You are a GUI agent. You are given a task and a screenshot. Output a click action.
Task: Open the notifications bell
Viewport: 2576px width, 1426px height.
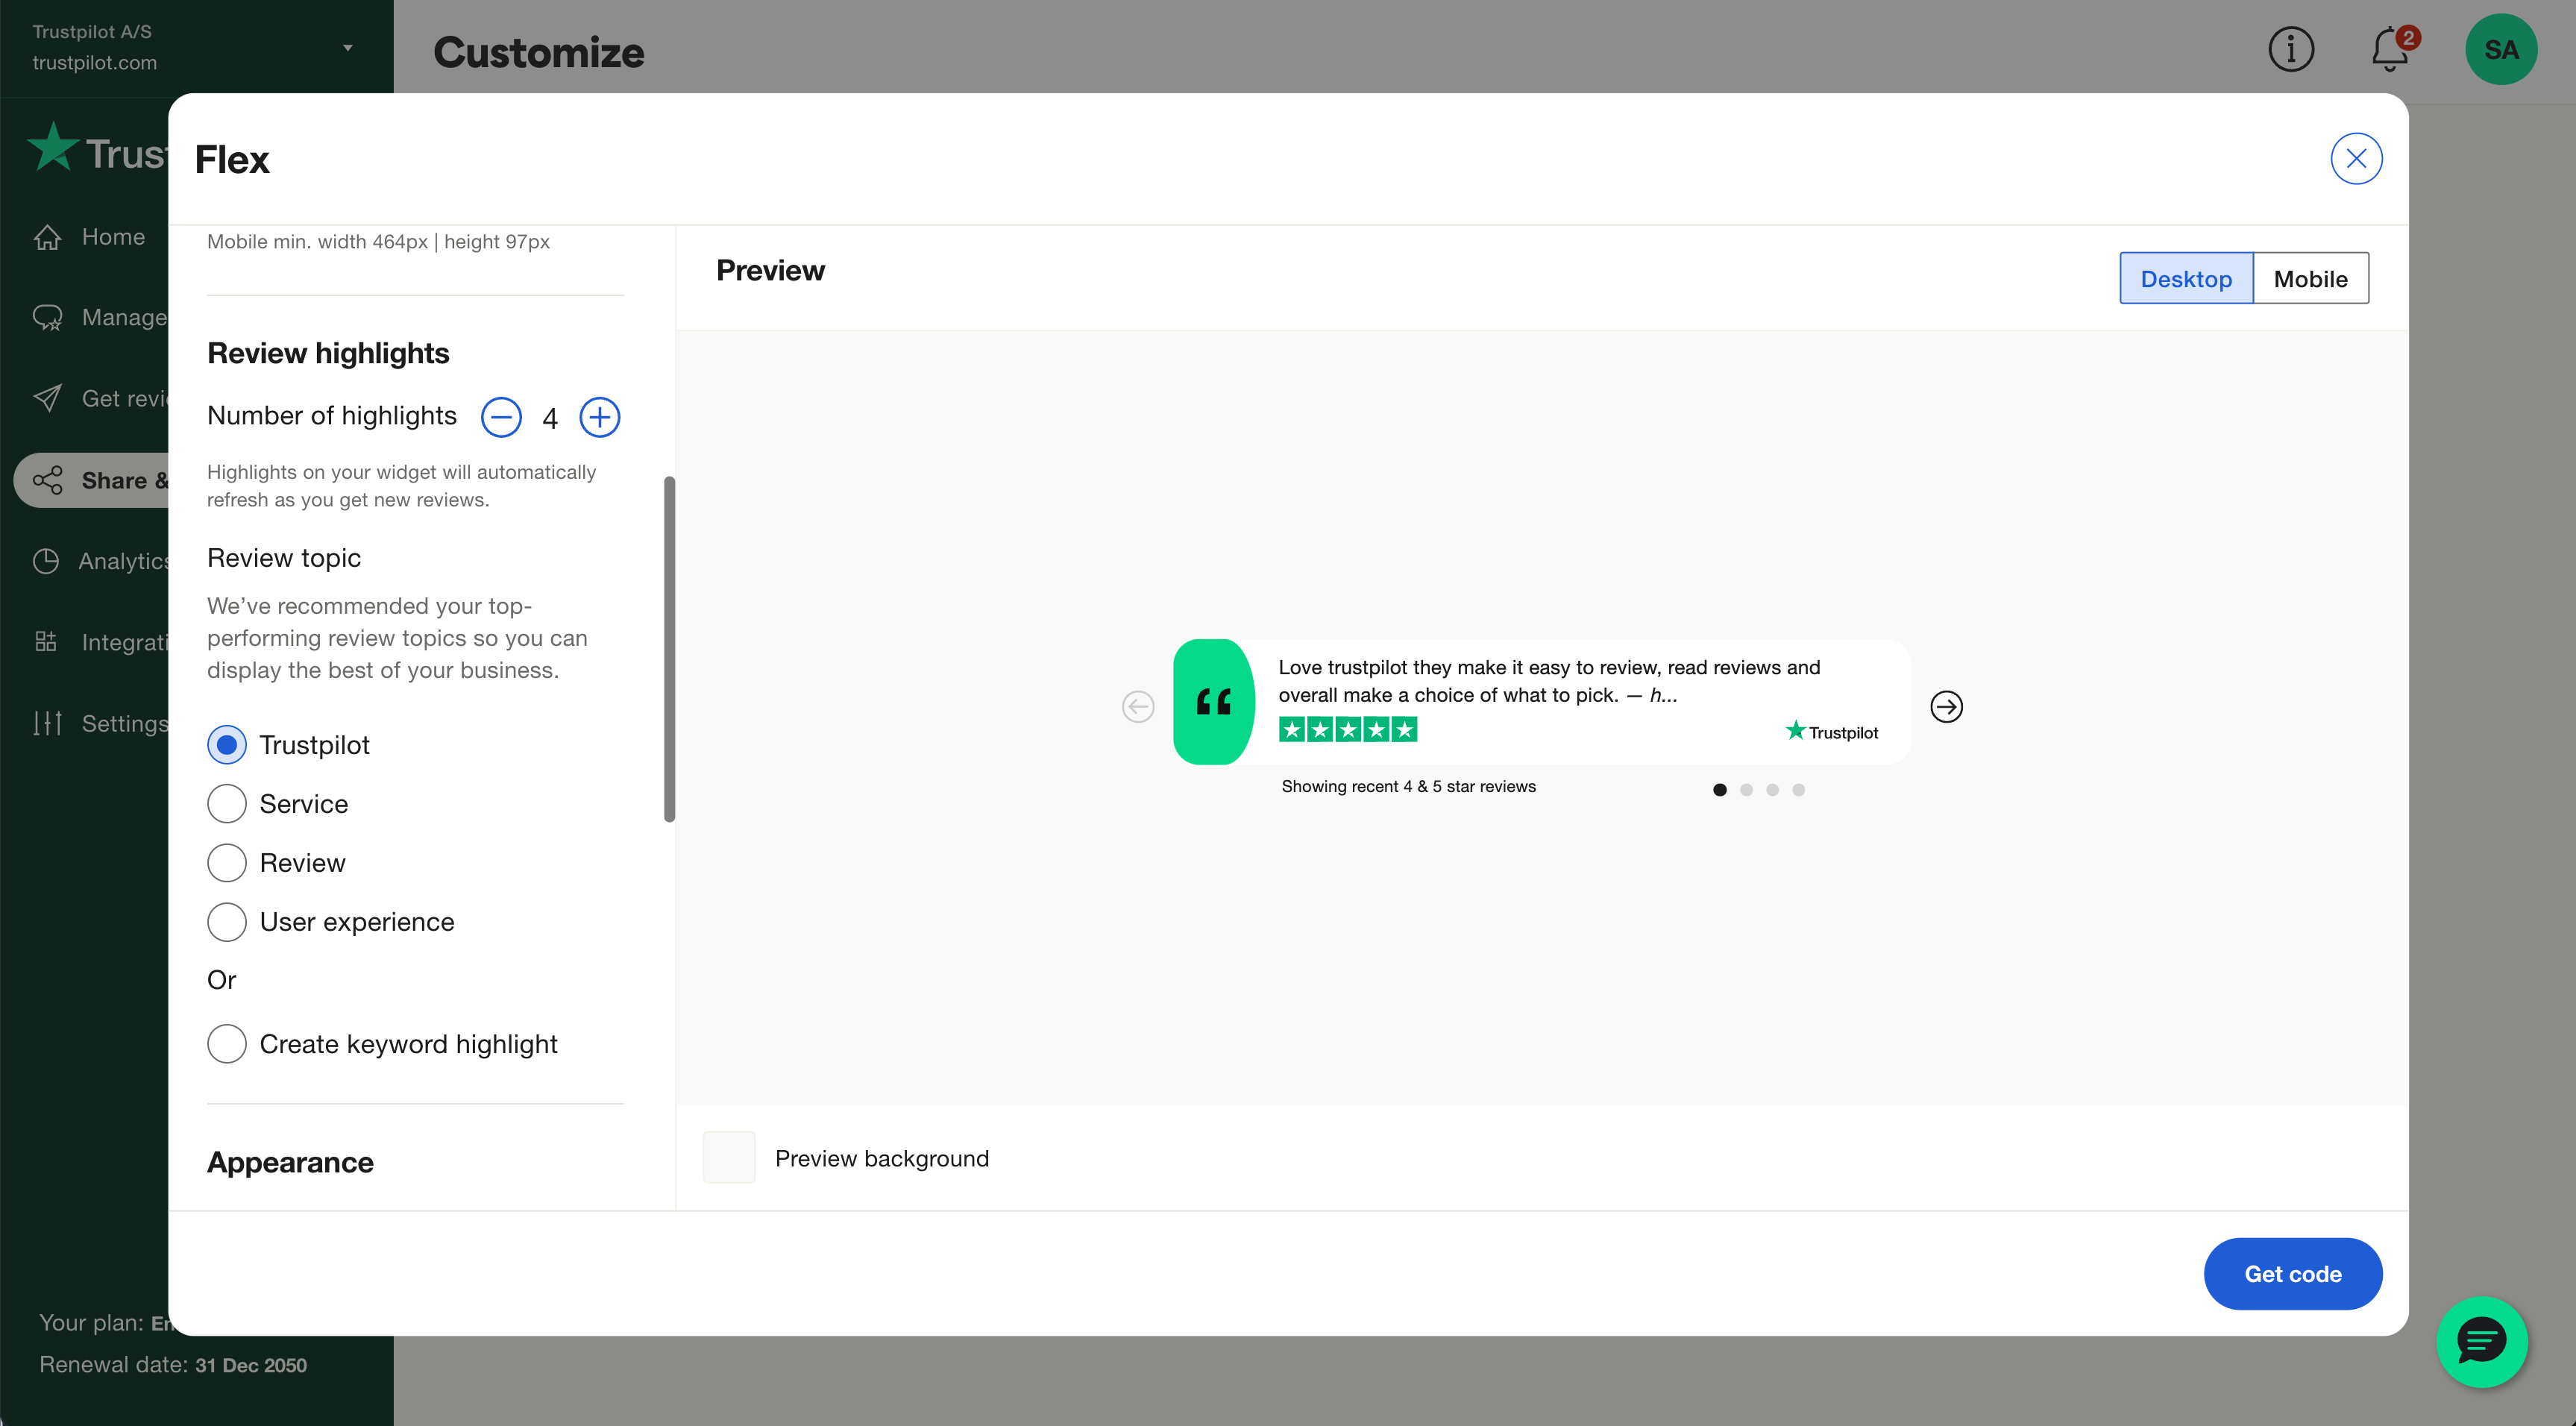pos(2390,50)
